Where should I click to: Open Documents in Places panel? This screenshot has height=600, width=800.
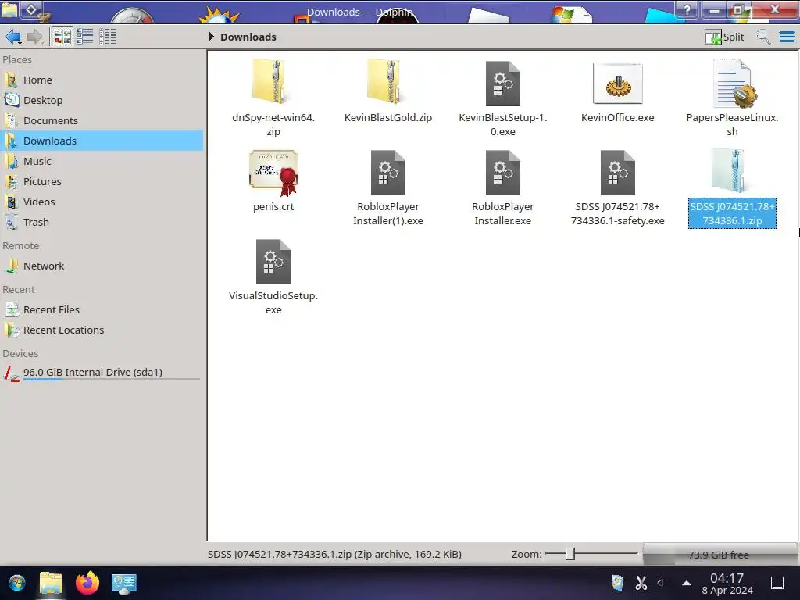click(x=102, y=121)
